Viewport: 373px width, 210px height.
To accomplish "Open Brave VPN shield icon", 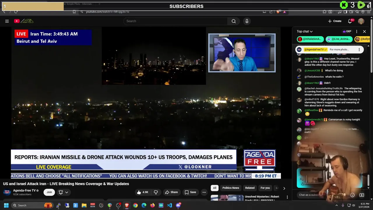I will tap(363, 12).
